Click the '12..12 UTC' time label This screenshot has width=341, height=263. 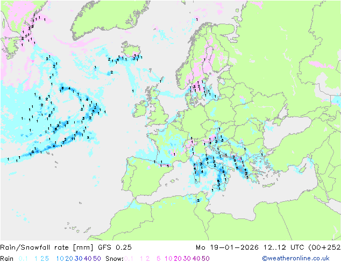283,247
